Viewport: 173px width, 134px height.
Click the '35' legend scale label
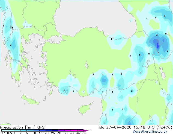point(66,133)
